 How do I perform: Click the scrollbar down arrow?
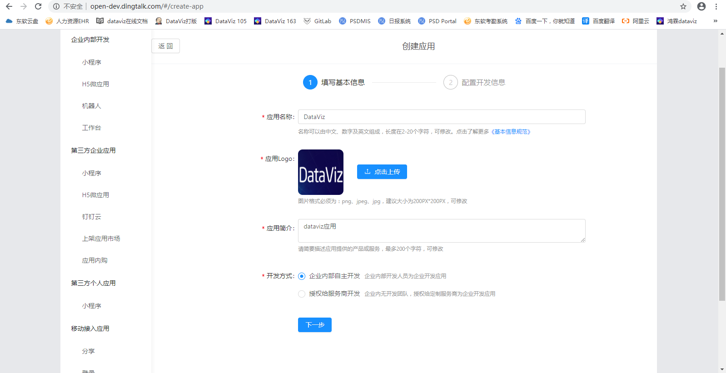coord(722,369)
